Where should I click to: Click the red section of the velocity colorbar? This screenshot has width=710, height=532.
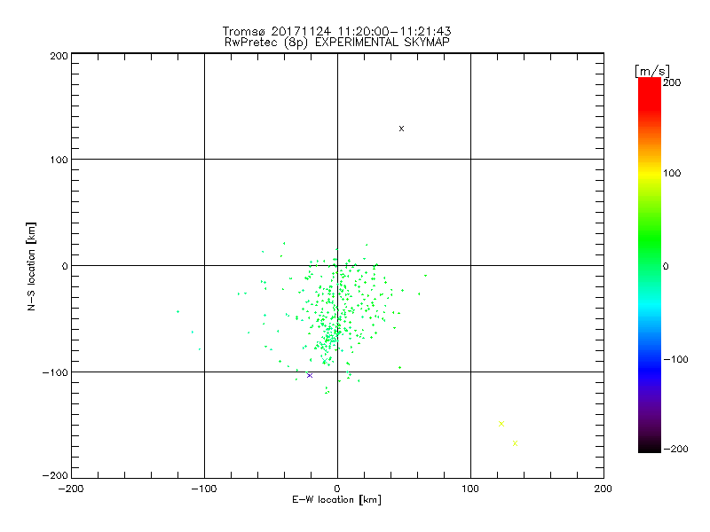click(650, 93)
